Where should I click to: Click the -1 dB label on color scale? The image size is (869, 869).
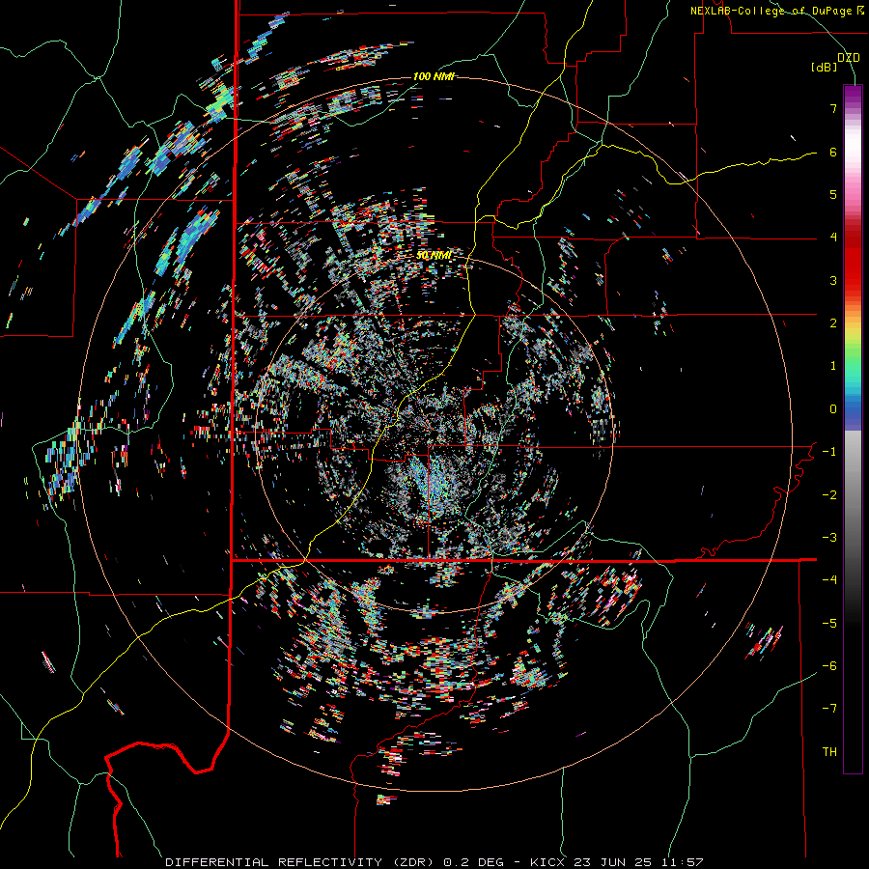pyautogui.click(x=829, y=452)
